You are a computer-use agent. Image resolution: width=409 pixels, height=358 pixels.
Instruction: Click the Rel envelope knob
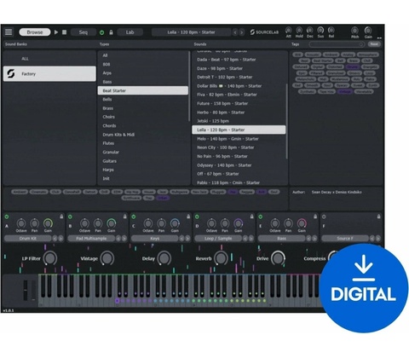pyautogui.click(x=331, y=30)
